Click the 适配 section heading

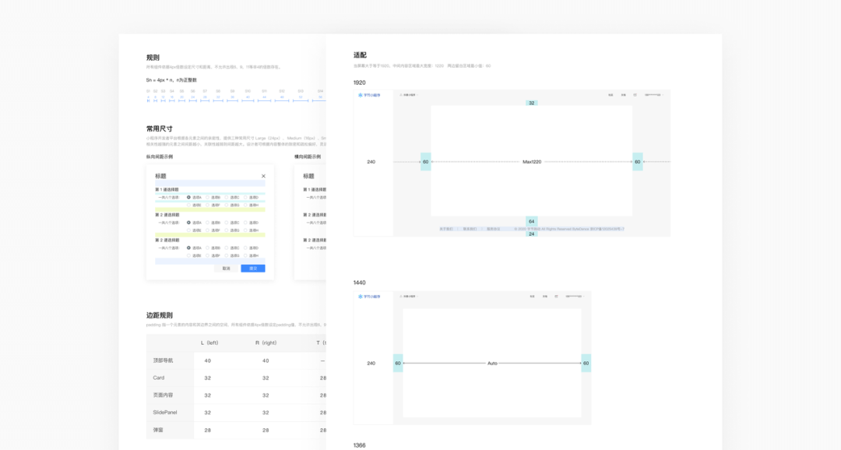360,55
